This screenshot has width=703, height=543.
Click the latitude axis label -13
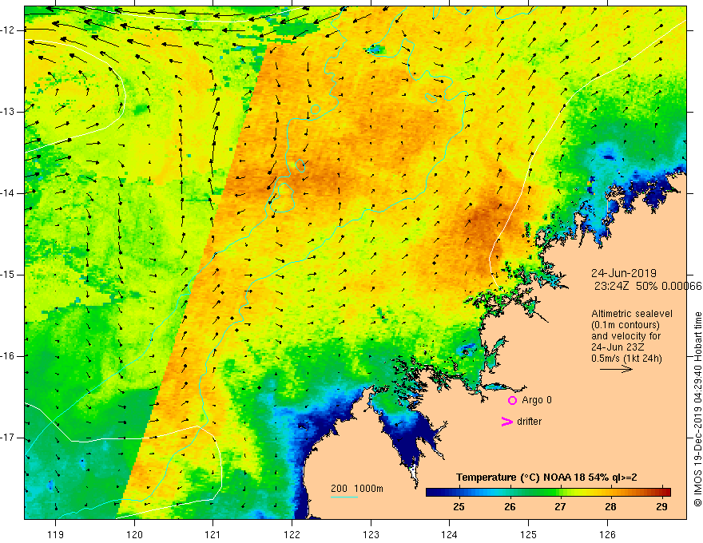(8, 112)
